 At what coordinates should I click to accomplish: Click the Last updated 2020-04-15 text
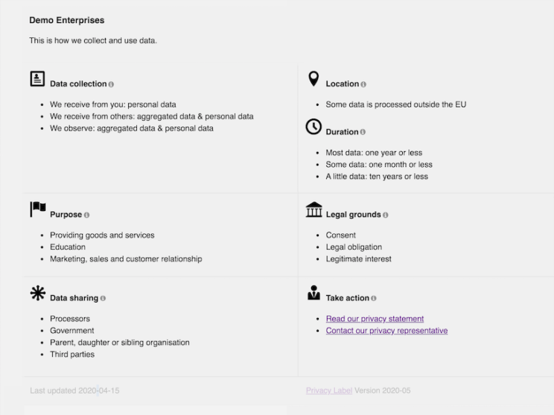point(74,390)
